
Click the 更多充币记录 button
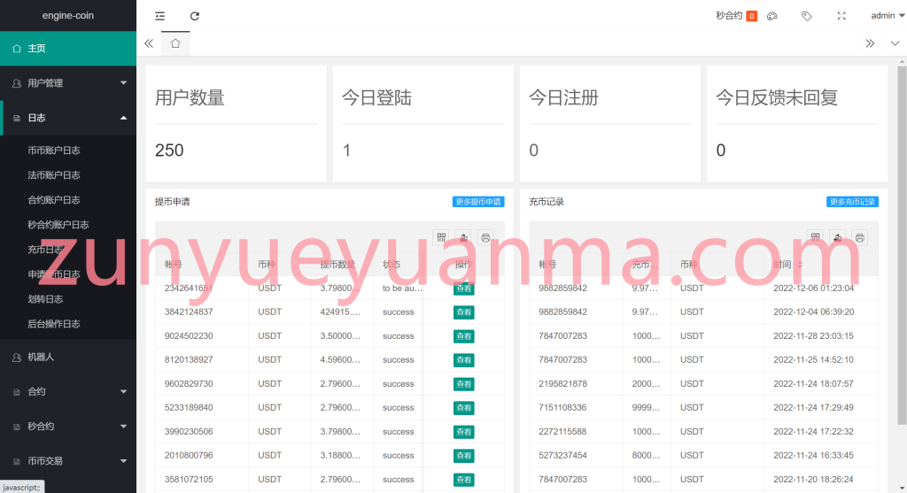click(853, 202)
